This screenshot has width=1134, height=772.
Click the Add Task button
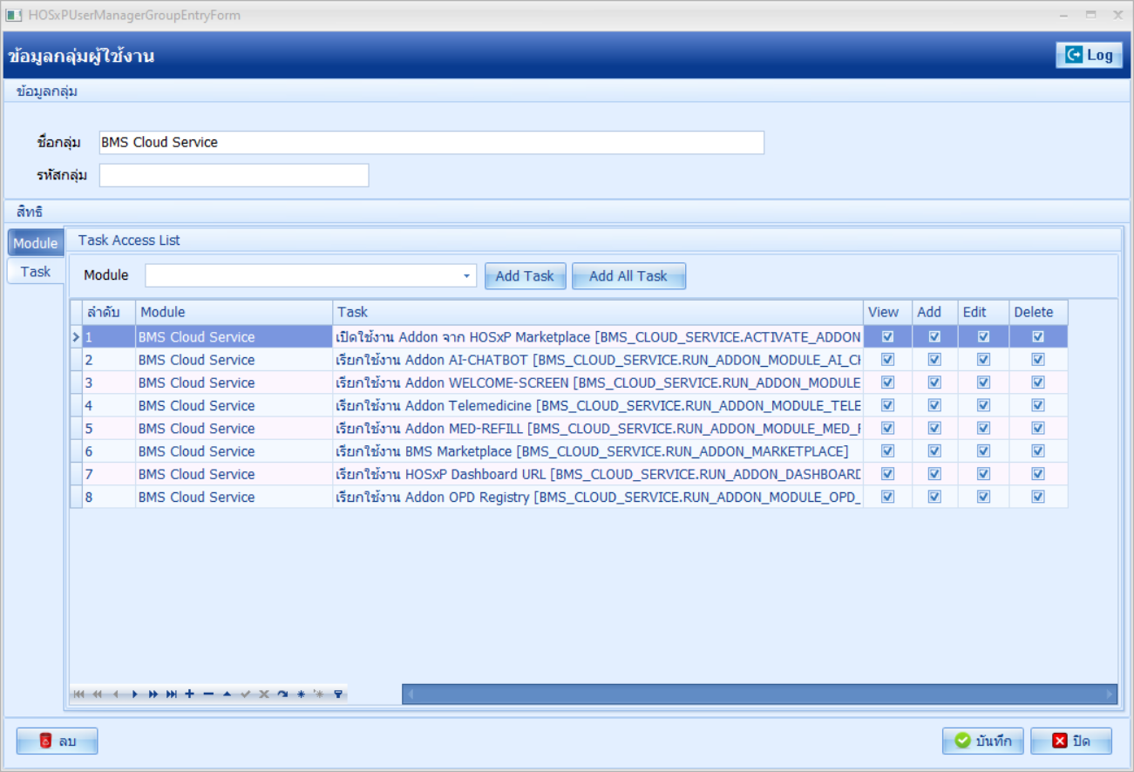[525, 276]
